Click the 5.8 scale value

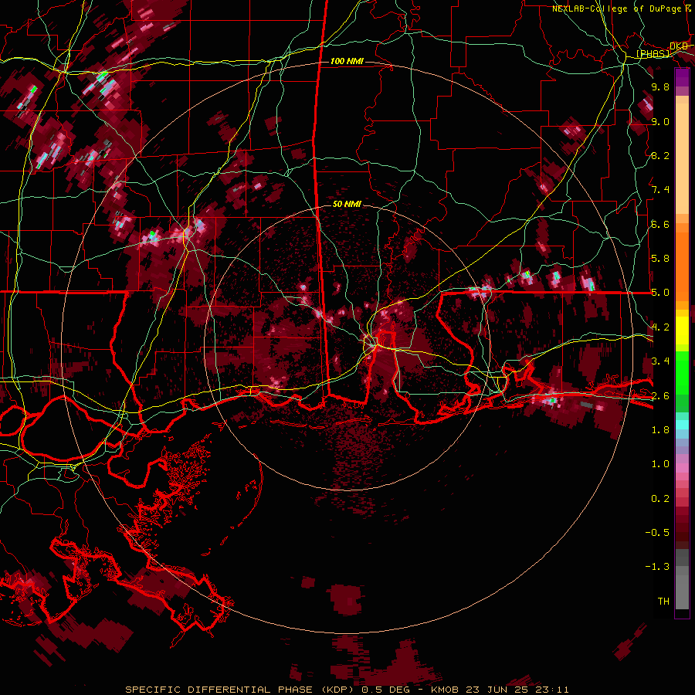(660, 259)
